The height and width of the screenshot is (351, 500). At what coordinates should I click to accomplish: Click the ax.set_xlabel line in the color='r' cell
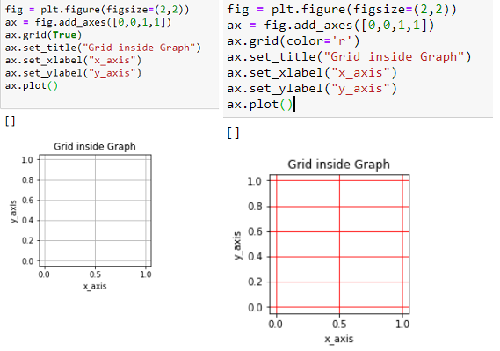coord(312,73)
